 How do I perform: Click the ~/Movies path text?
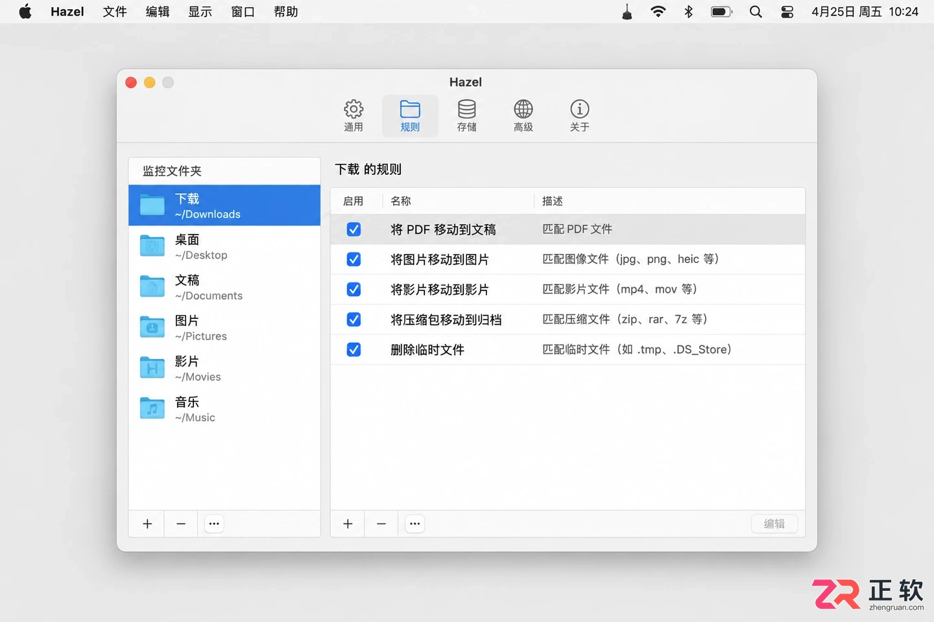coord(198,377)
